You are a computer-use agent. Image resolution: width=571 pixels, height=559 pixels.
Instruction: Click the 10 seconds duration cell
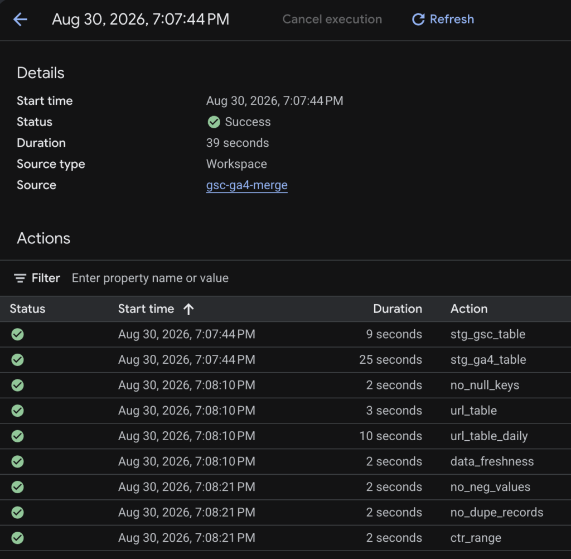tap(391, 436)
